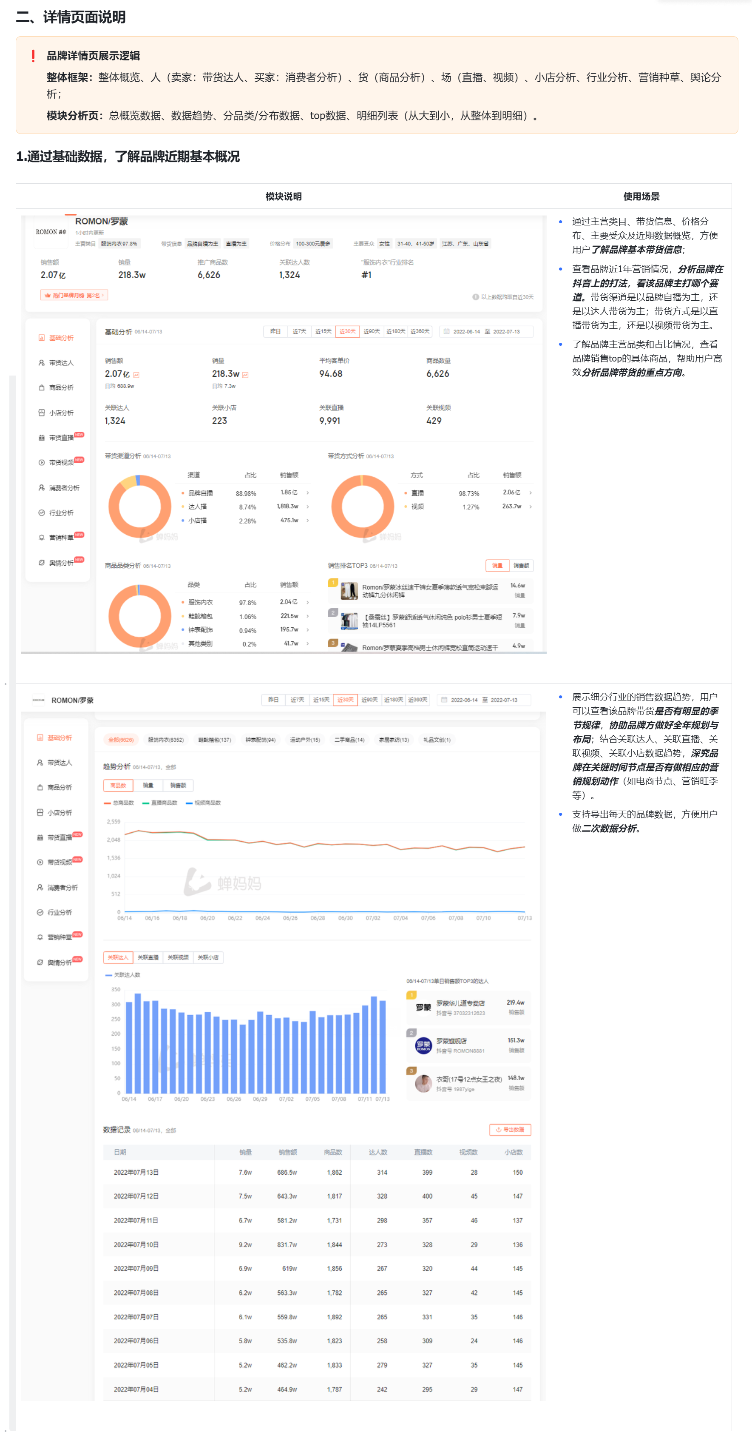Expand 视频 1.27% row chevron
752x1438 pixels.
(530, 506)
